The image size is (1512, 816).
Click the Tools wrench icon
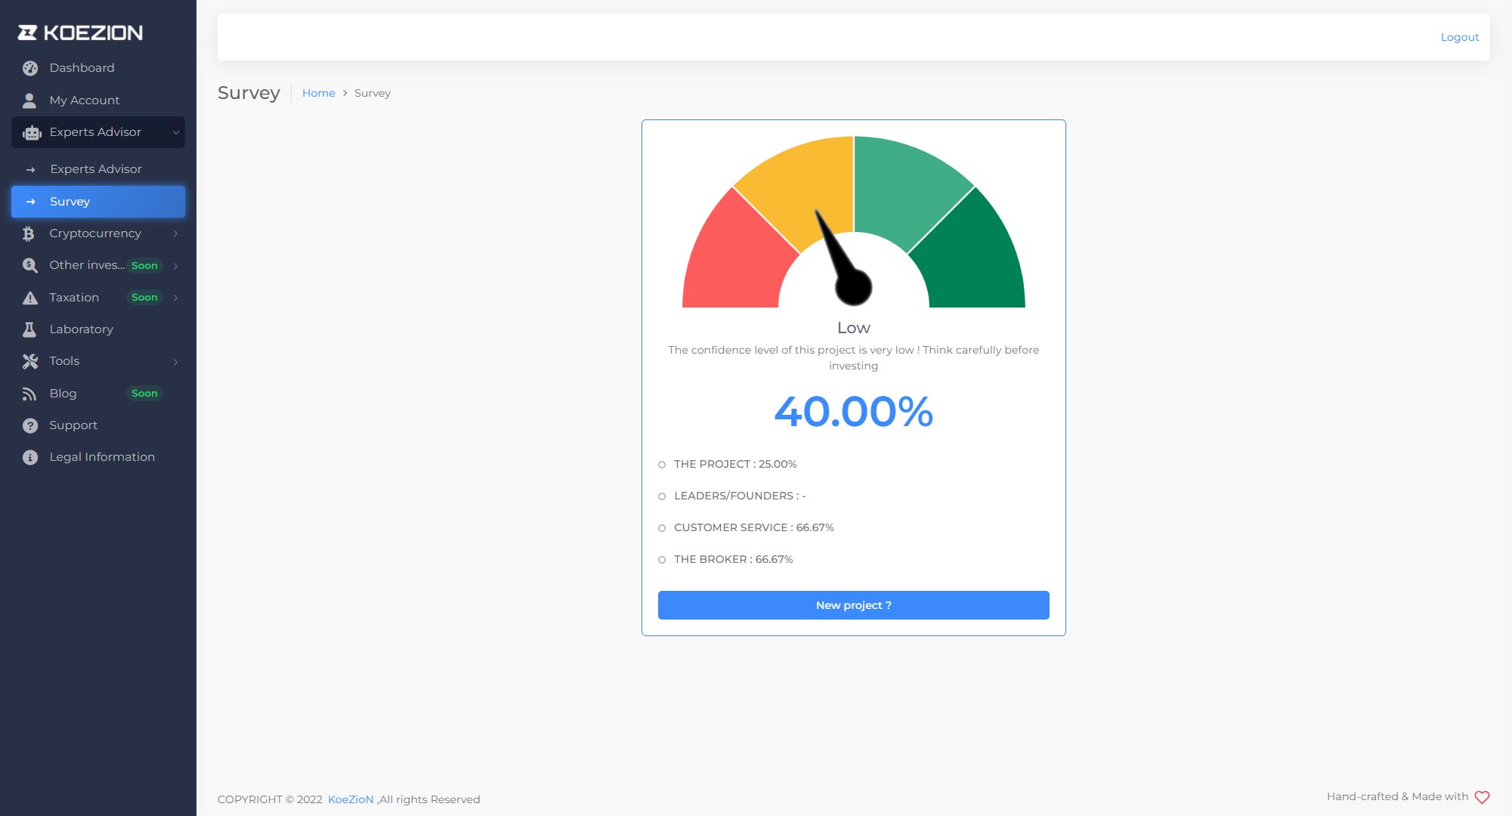tap(30, 361)
